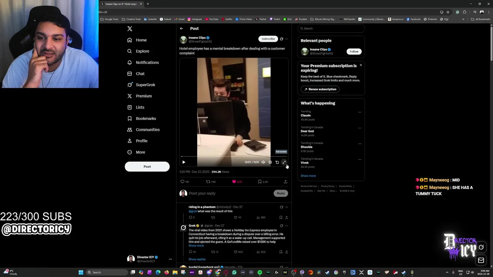The image size is (493, 277).
Task: Open the Google Tools bookmark folder
Action: click(x=109, y=19)
